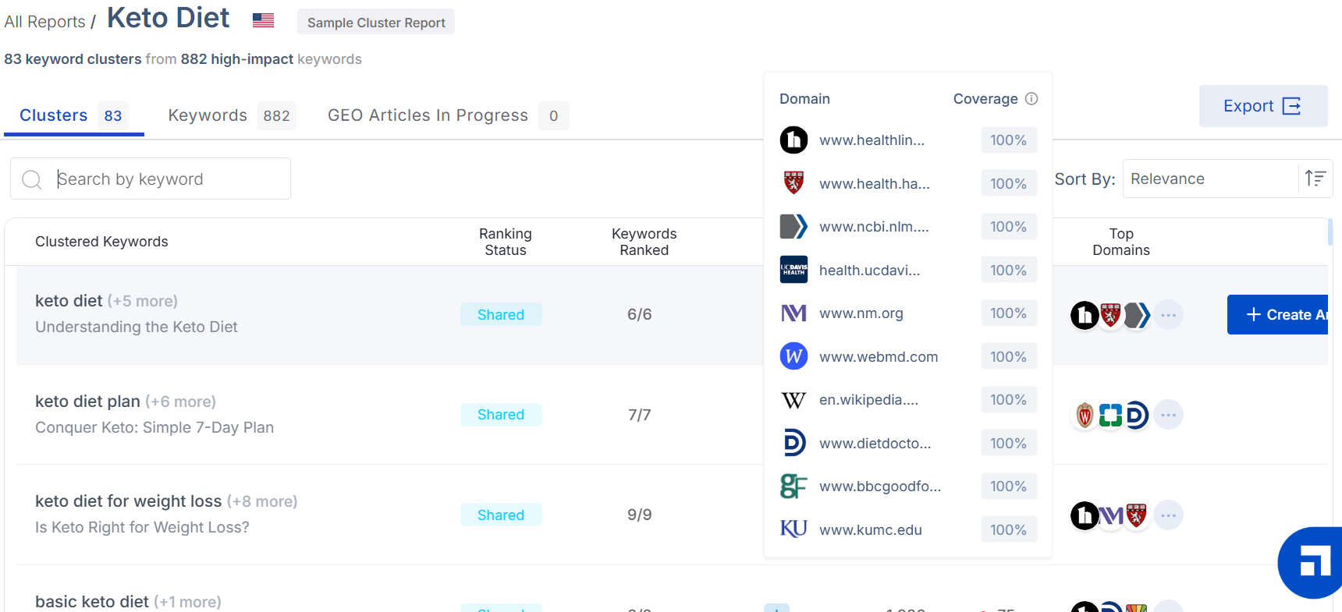This screenshot has height=612, width=1342.
Task: Click the US flag country icon
Action: tap(264, 20)
